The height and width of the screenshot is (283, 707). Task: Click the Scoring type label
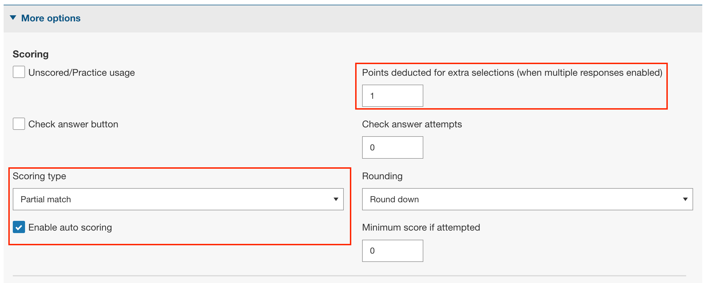tap(39, 176)
